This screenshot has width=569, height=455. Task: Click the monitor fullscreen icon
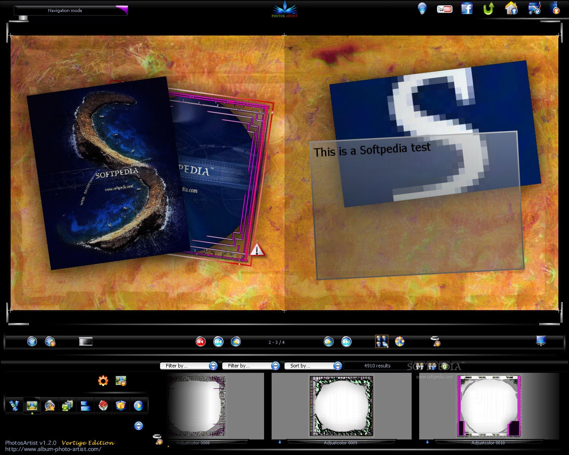pos(541,341)
